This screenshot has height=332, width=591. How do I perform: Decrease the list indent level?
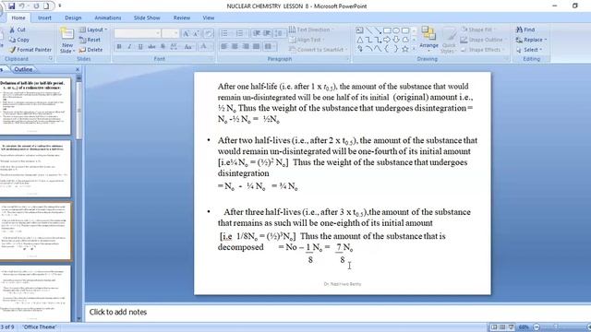(257, 33)
